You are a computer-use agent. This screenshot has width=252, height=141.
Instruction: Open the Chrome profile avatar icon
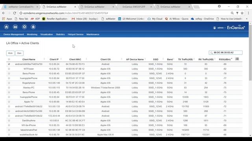click(x=219, y=6)
